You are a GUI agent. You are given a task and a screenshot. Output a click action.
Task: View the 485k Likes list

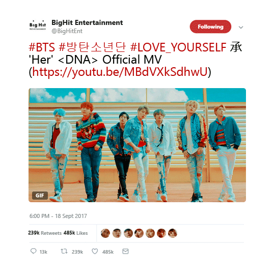click(75, 233)
